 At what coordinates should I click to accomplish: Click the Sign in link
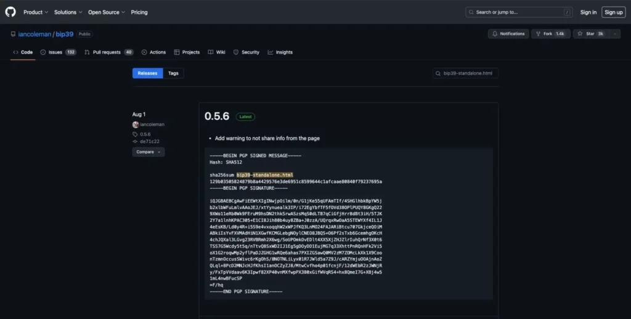pos(588,12)
